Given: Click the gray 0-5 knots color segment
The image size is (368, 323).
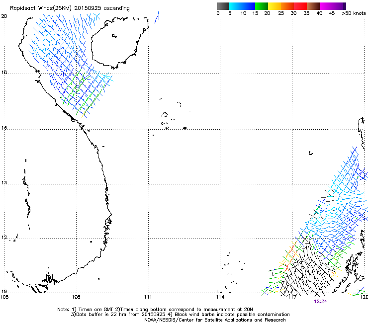Looking at the screenshot, I should [x=223, y=6].
